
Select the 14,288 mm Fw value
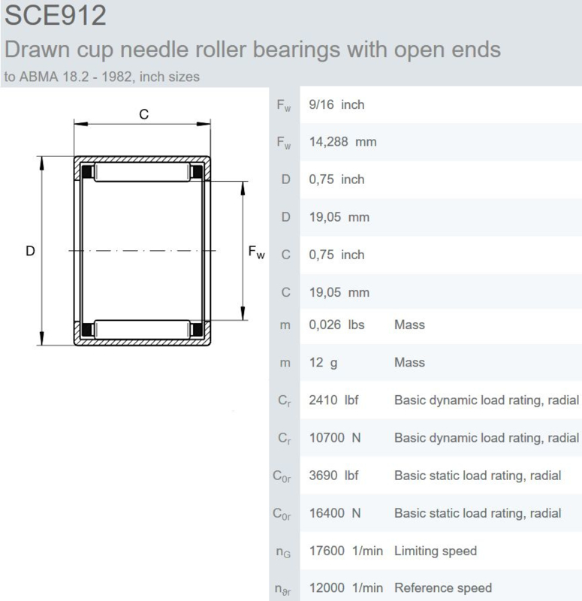click(342, 142)
